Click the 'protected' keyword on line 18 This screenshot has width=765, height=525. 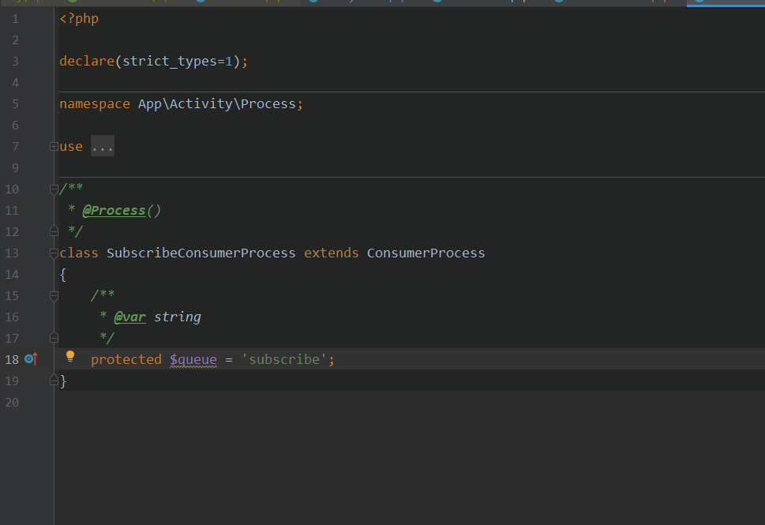point(126,359)
